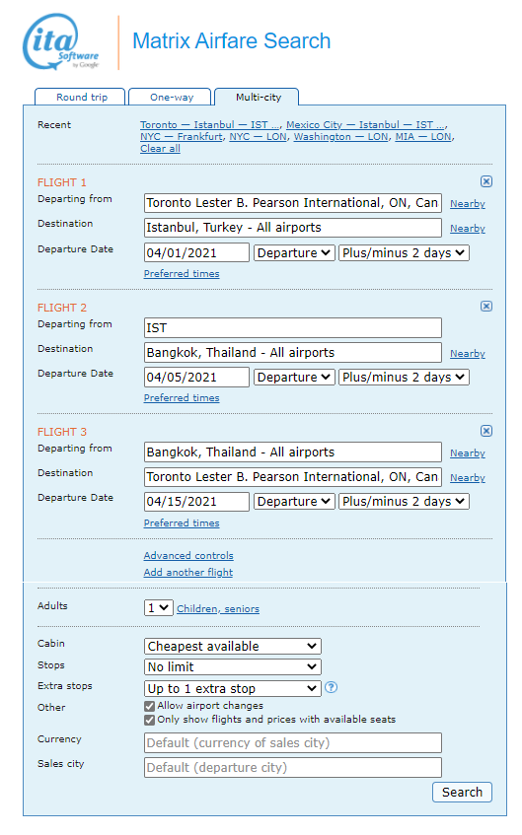Open recent search Mexico City — Istanbul
522x835 pixels.
coord(365,124)
